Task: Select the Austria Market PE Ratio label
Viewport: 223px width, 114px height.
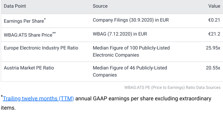Action: coord(29,68)
